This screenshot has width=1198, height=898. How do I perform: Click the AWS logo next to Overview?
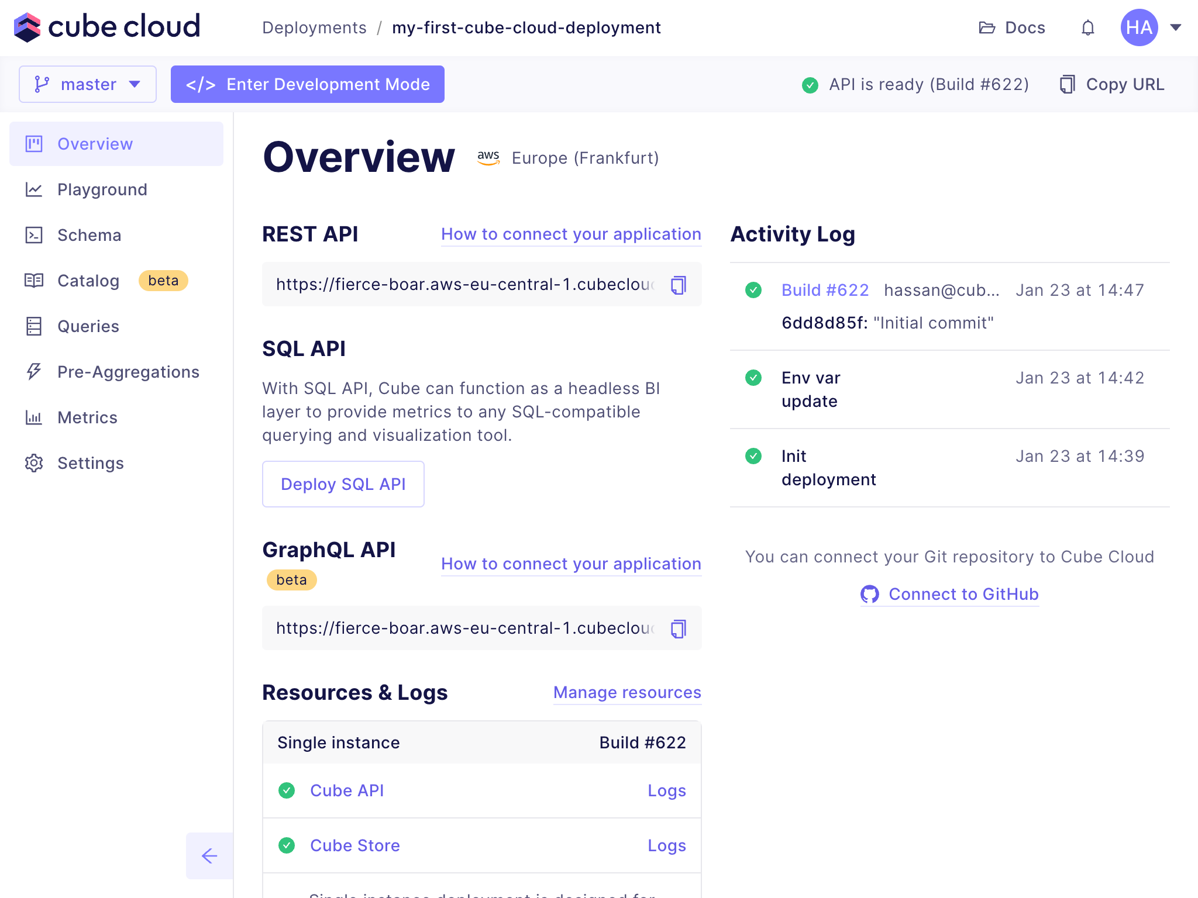488,158
